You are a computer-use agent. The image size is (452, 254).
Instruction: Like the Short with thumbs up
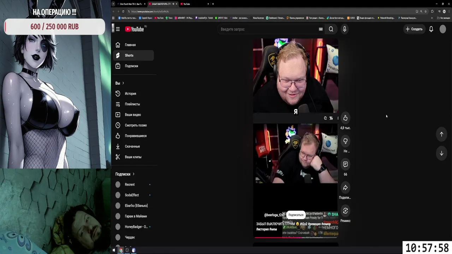[x=345, y=118]
